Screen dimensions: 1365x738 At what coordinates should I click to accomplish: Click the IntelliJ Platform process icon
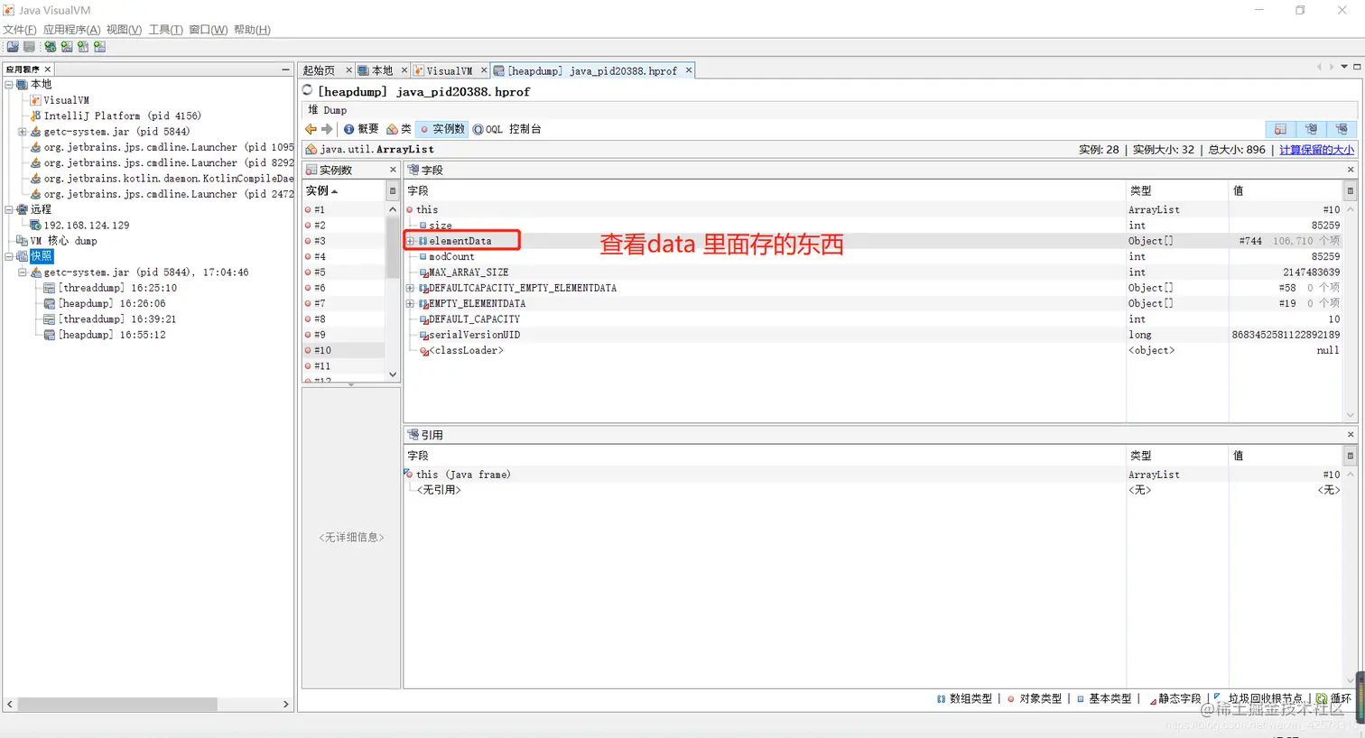point(36,115)
